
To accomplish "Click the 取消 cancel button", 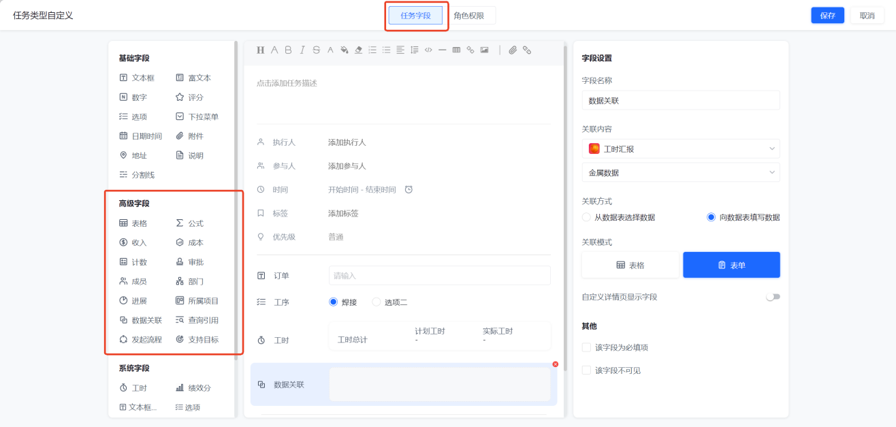I will [x=867, y=16].
